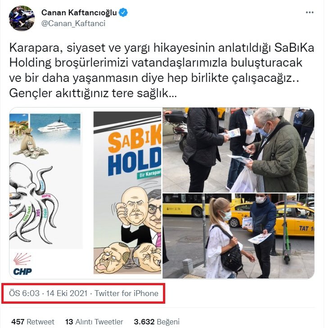Image resolution: width=330 pixels, height=328 pixels.
Task: Open the Canan Kaftancıoğlu display name link
Action: (x=79, y=13)
